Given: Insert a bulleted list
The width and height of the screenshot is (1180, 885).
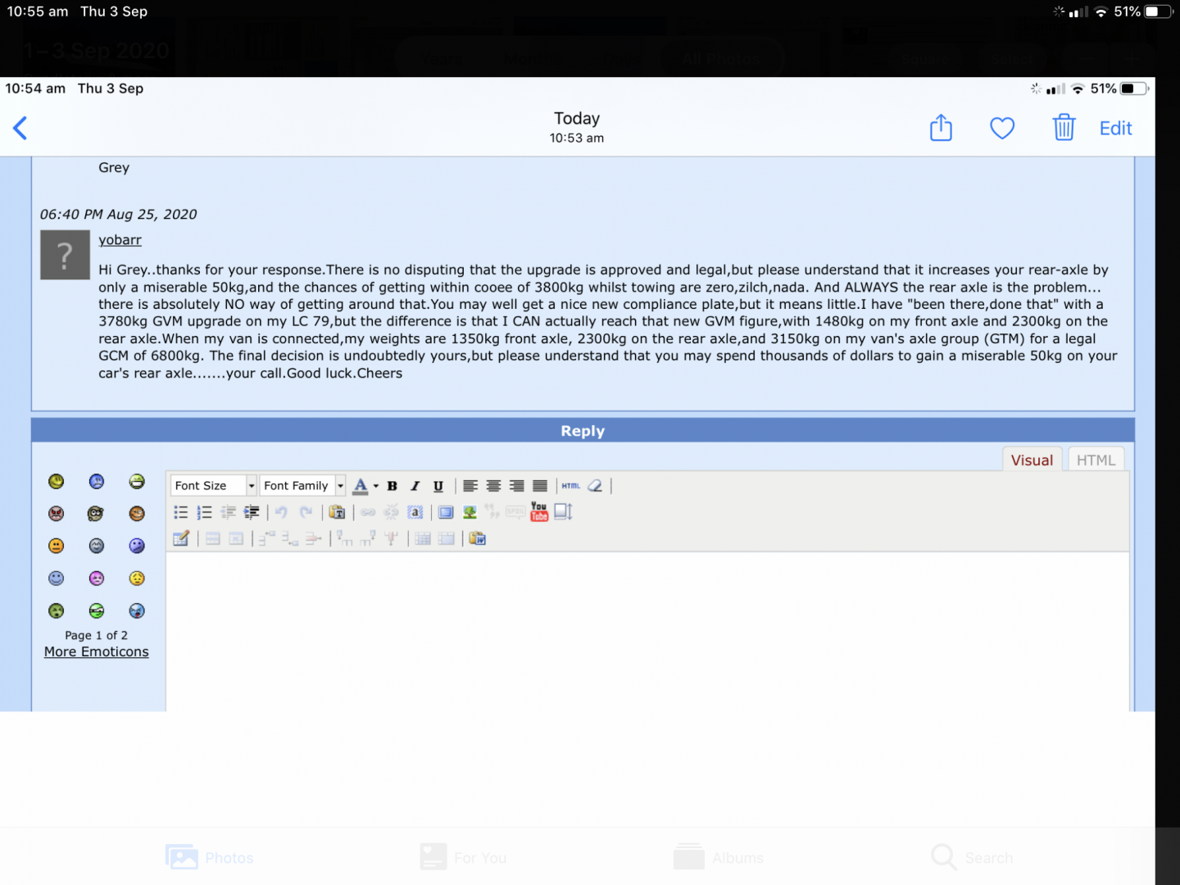Looking at the screenshot, I should point(181,512).
